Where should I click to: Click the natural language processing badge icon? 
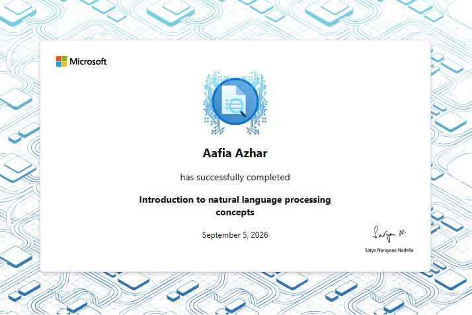(235, 102)
